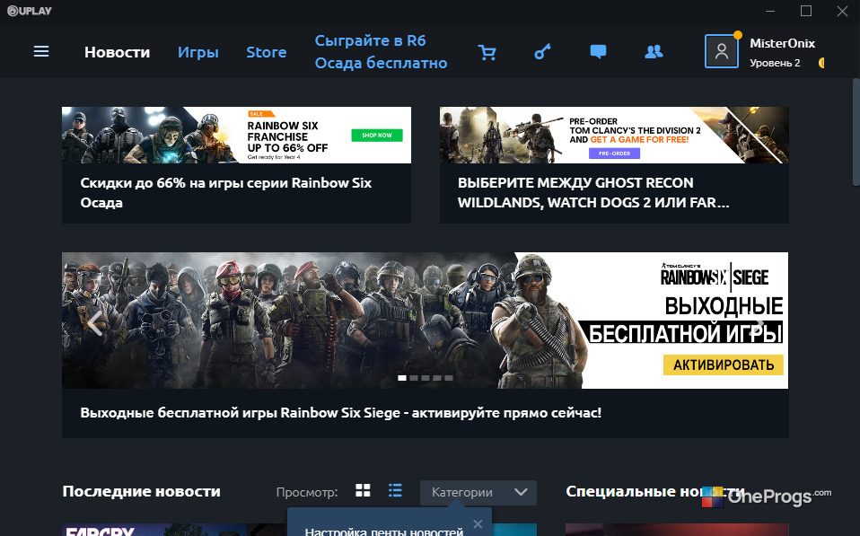860x536 pixels.
Task: Open Выходные бесплатной игры Rainbow Six Siege headline
Action: (x=340, y=413)
